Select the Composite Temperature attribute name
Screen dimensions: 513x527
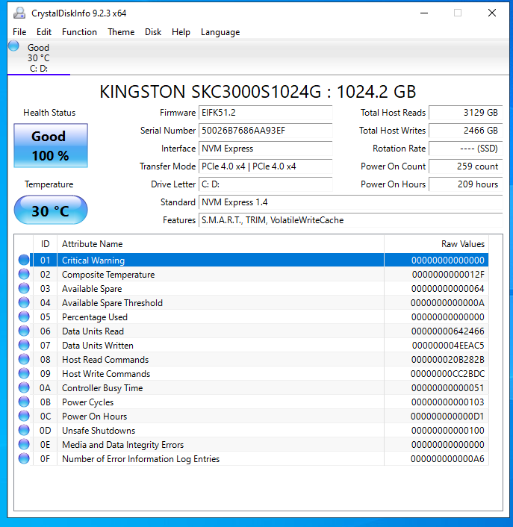108,275
